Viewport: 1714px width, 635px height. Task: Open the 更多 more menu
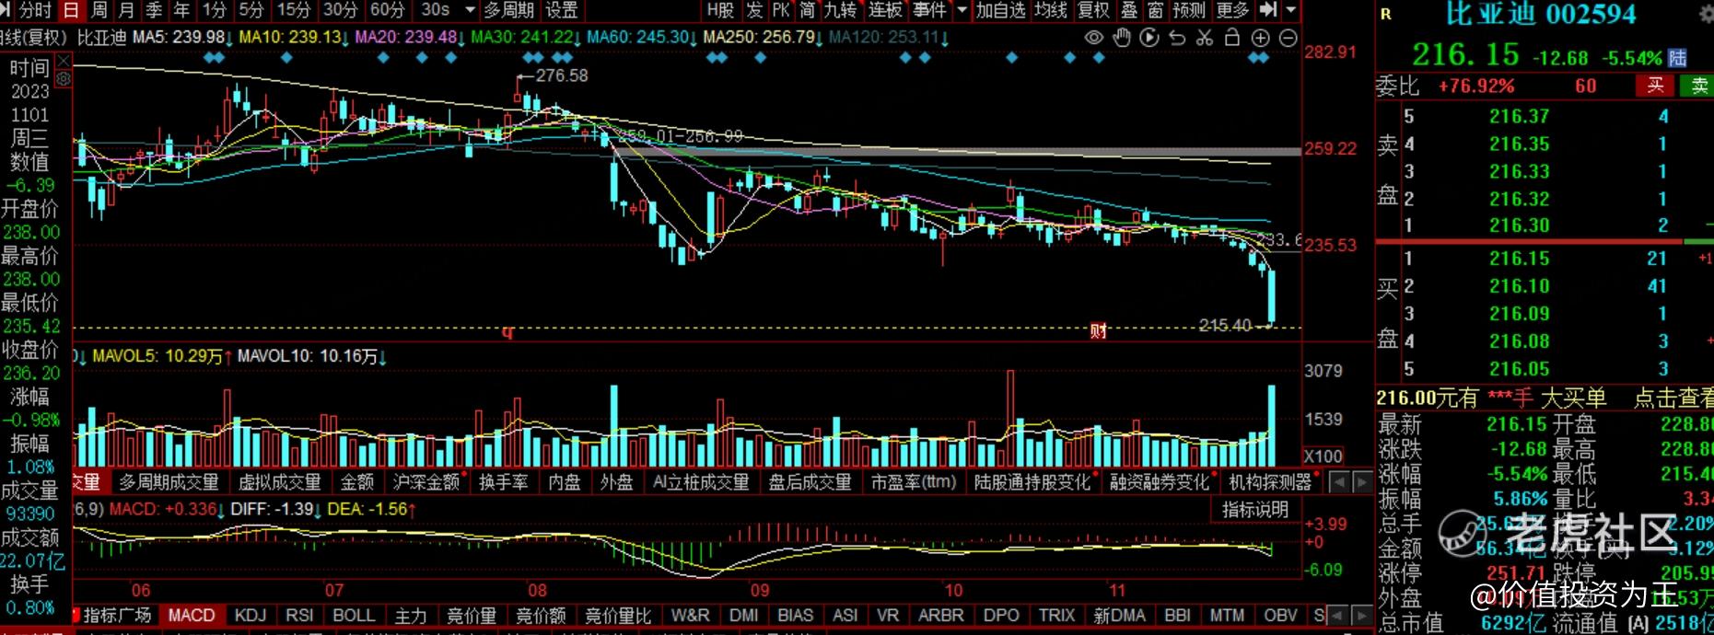pos(1232,10)
